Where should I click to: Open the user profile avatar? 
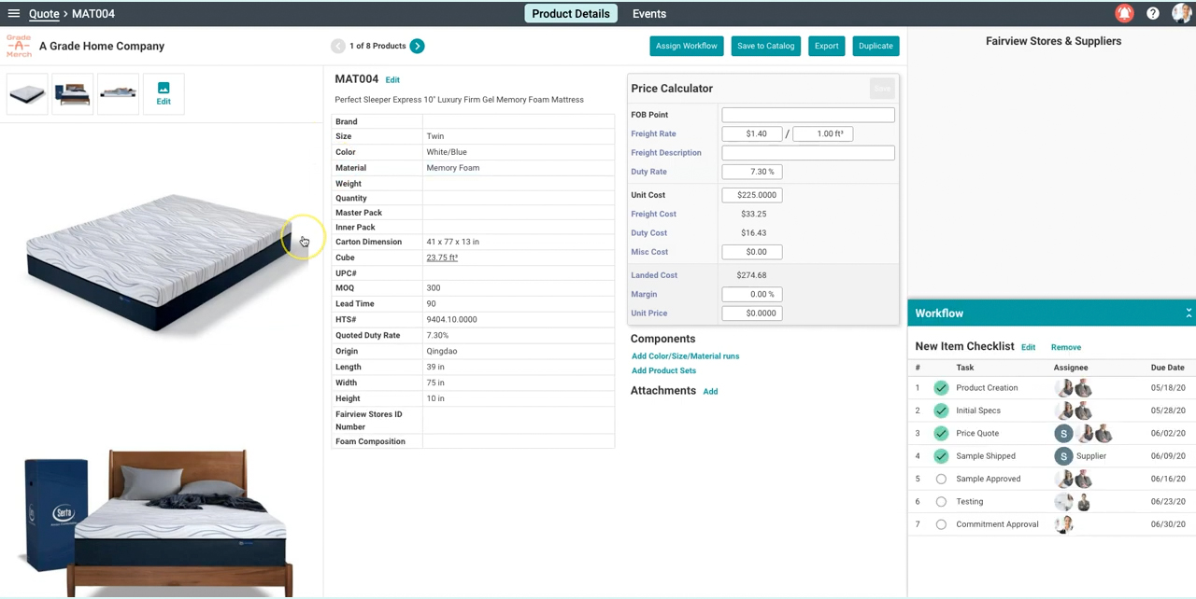click(x=1181, y=14)
